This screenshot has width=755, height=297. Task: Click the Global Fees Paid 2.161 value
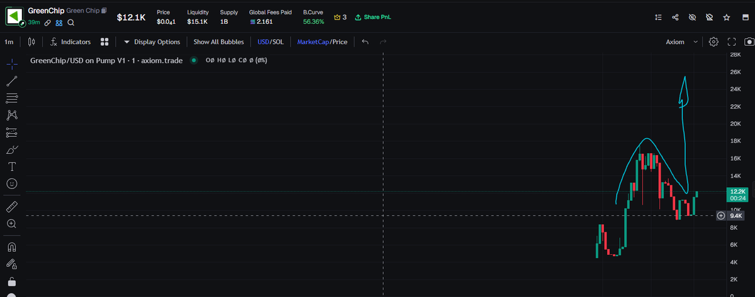261,21
